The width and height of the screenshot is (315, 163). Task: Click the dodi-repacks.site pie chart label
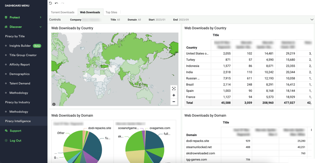tap(100, 128)
